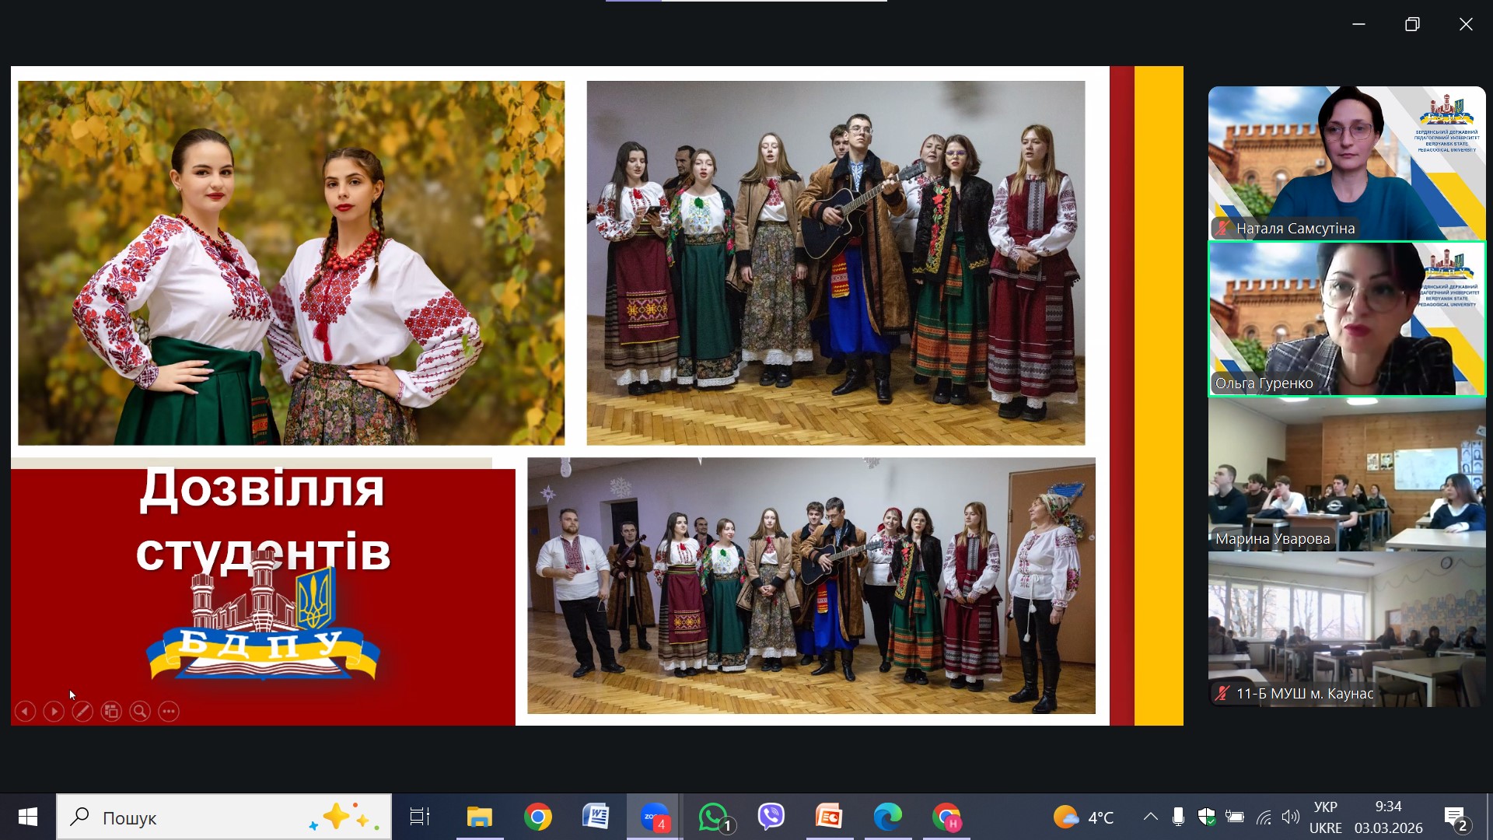
Task: Select 11-Б МУШ м. Каунас video tile
Action: pos(1346,630)
